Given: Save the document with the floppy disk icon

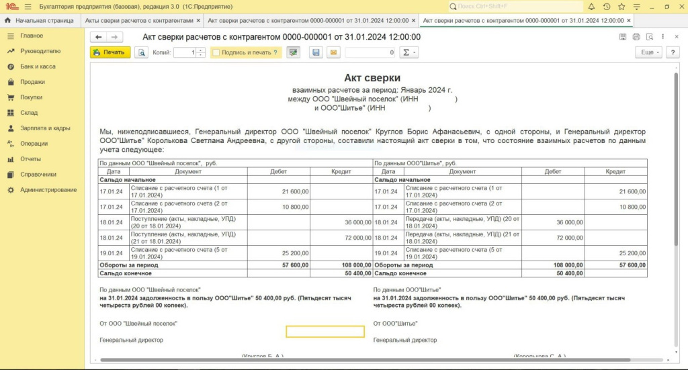Looking at the screenshot, I should pos(316,52).
